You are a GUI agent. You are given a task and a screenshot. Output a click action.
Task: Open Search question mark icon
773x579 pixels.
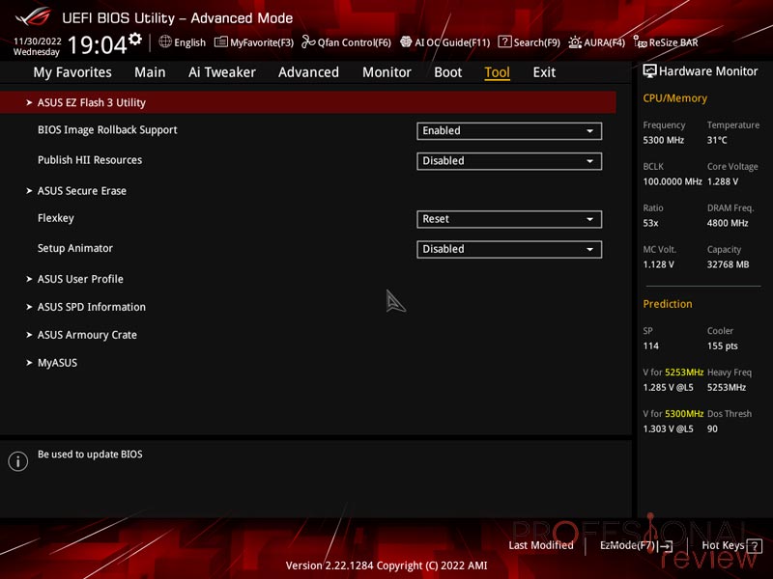[504, 41]
